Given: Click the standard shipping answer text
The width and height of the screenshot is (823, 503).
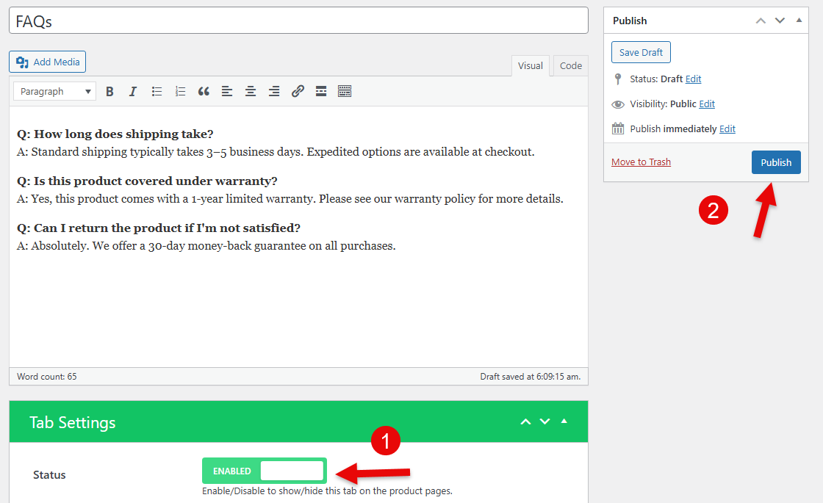Looking at the screenshot, I should (x=276, y=152).
